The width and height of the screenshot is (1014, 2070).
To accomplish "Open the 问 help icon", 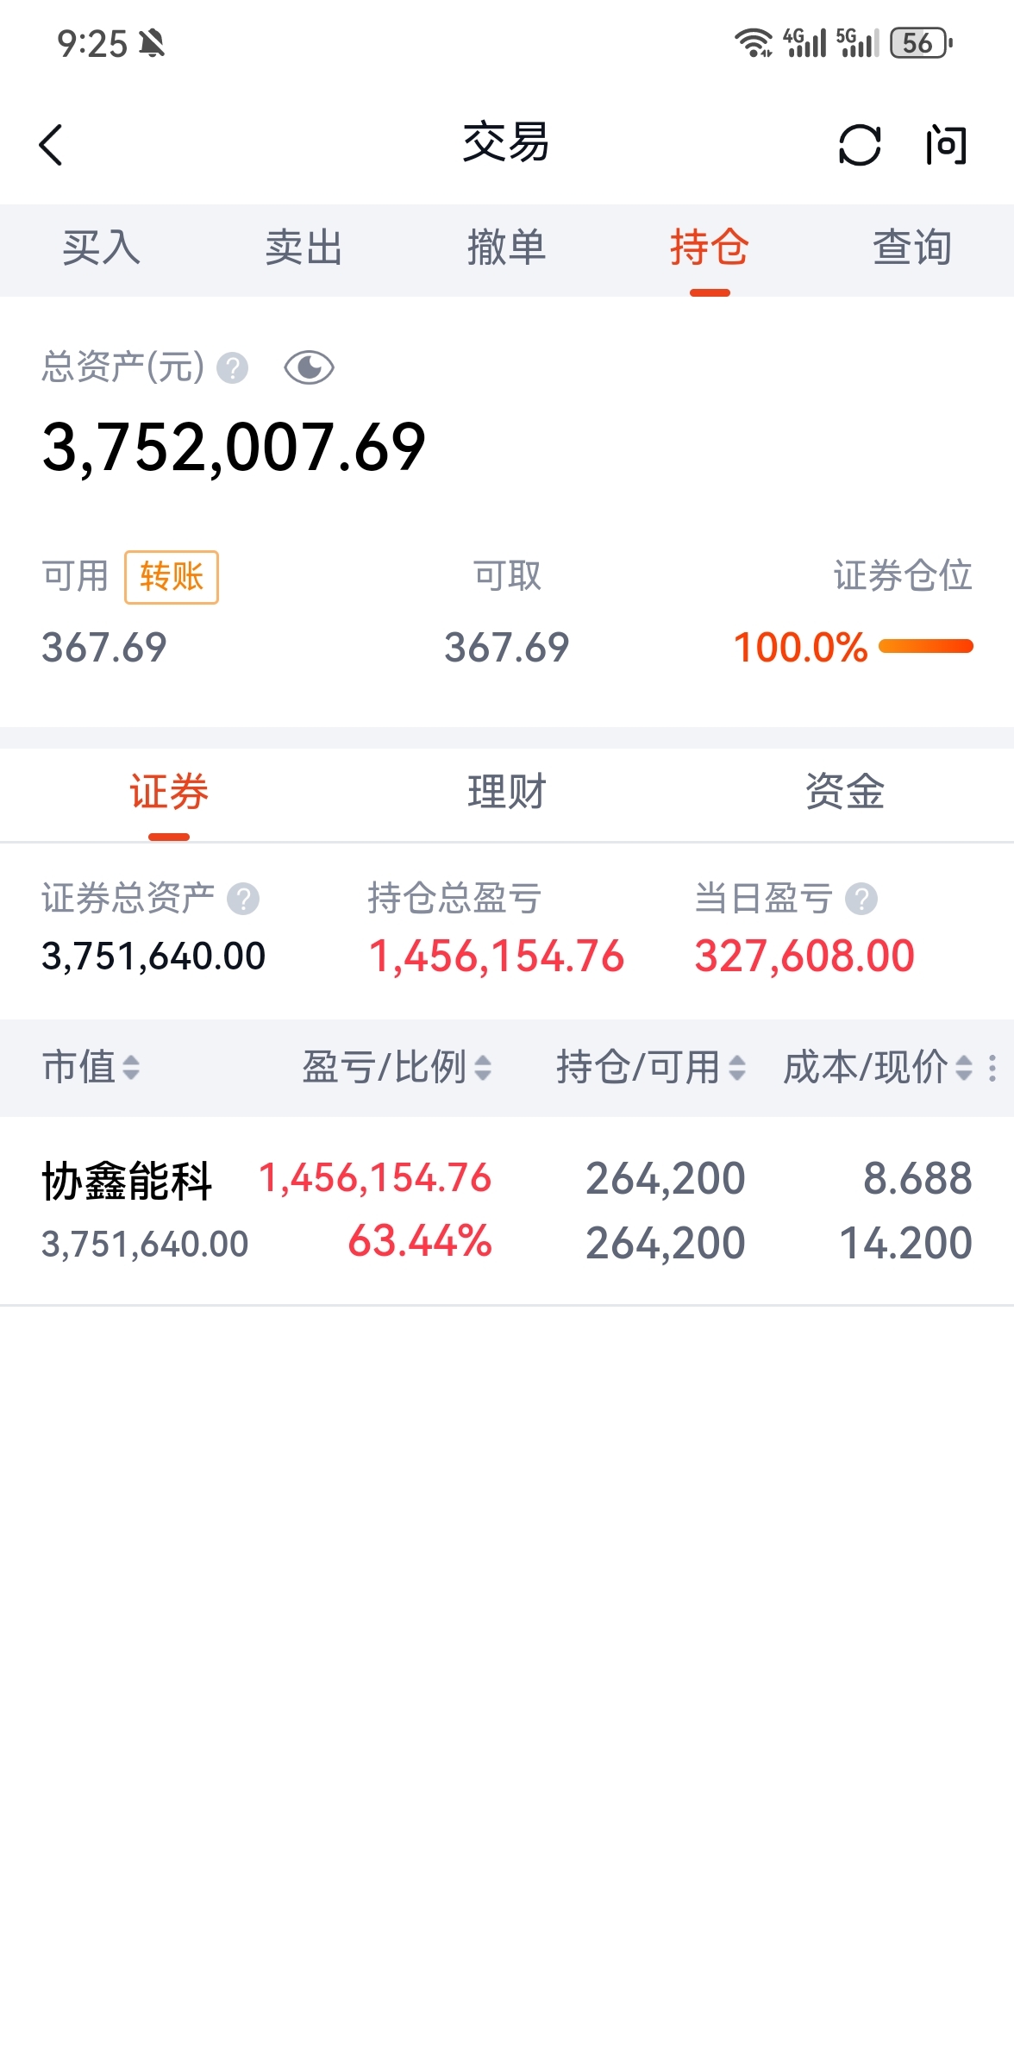I will [x=946, y=144].
